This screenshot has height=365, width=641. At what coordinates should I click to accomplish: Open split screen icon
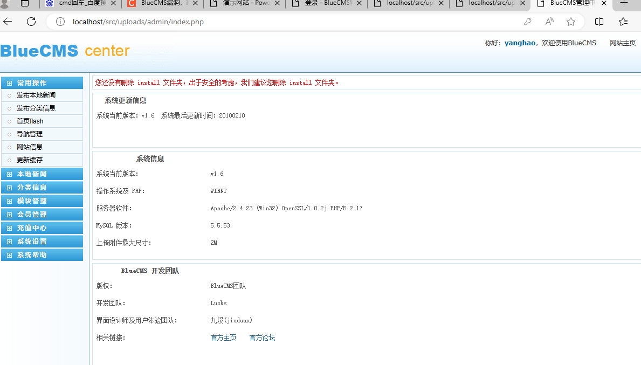point(599,22)
